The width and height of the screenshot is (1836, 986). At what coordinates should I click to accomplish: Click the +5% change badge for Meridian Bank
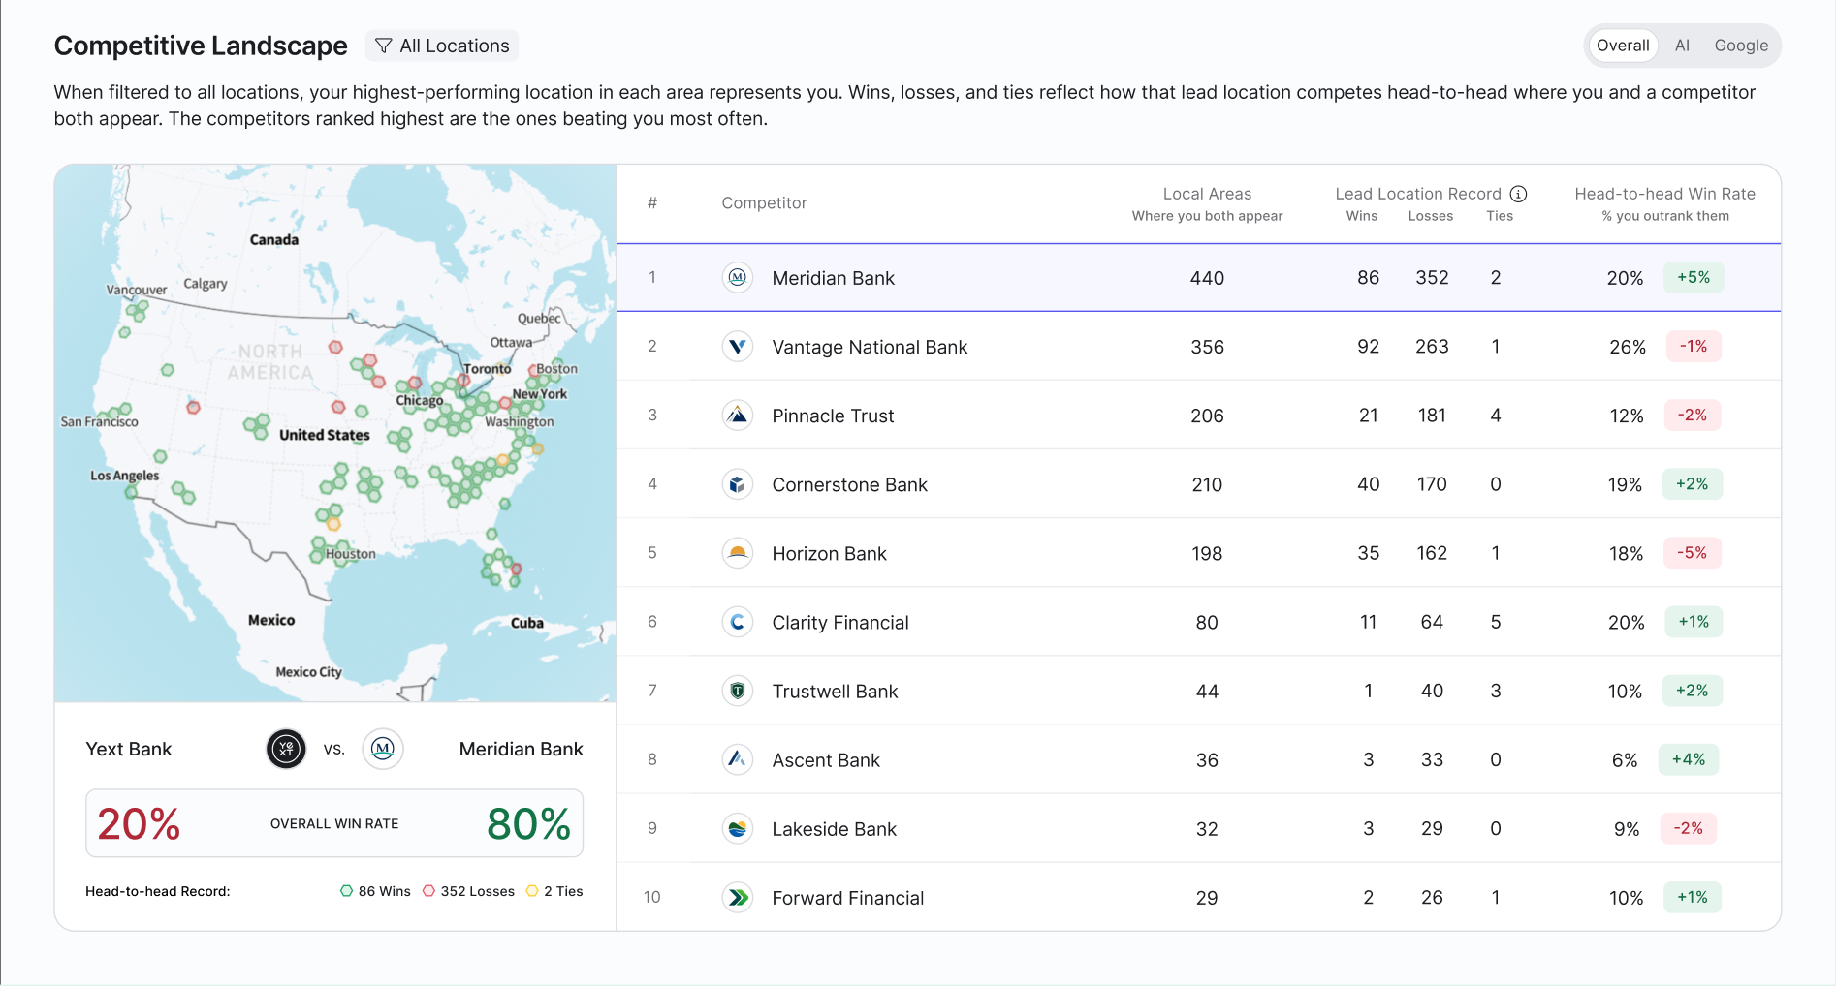tap(1694, 277)
